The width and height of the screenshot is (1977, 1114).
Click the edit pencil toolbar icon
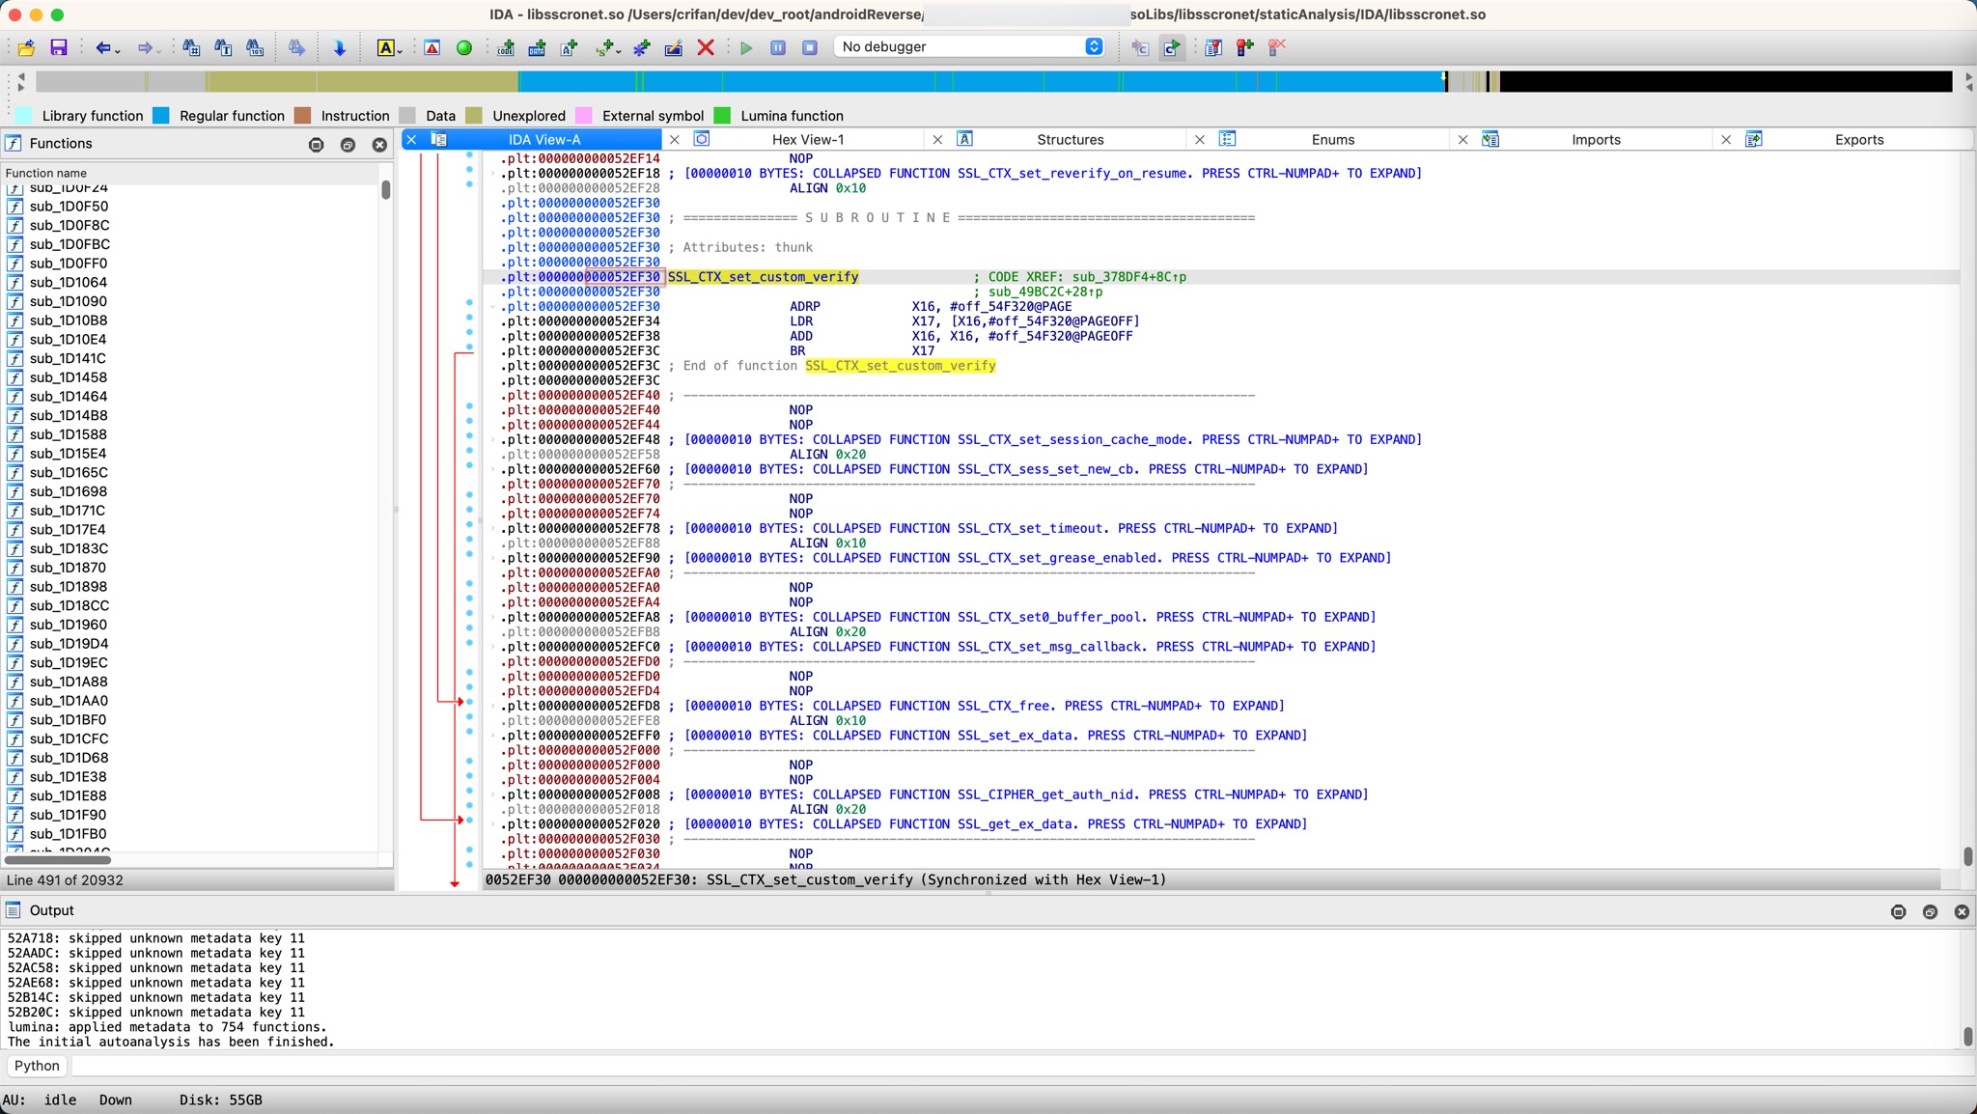(x=674, y=47)
